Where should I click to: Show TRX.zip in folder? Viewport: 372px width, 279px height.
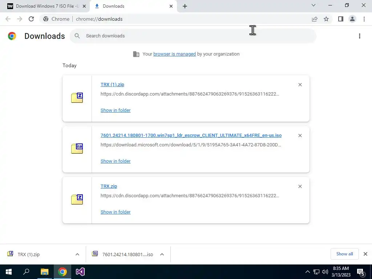point(116,212)
